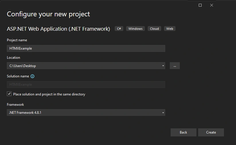Click the C# language tag
The image size is (236, 145).
point(119,29)
